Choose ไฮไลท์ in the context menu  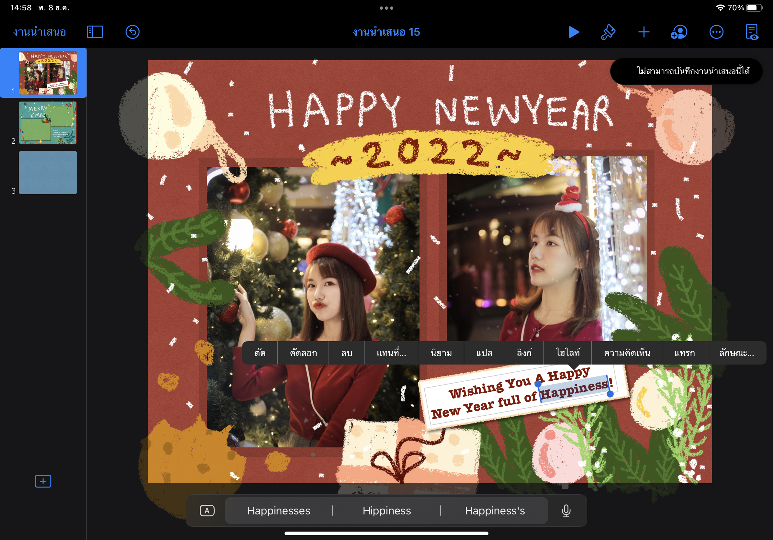[568, 353]
